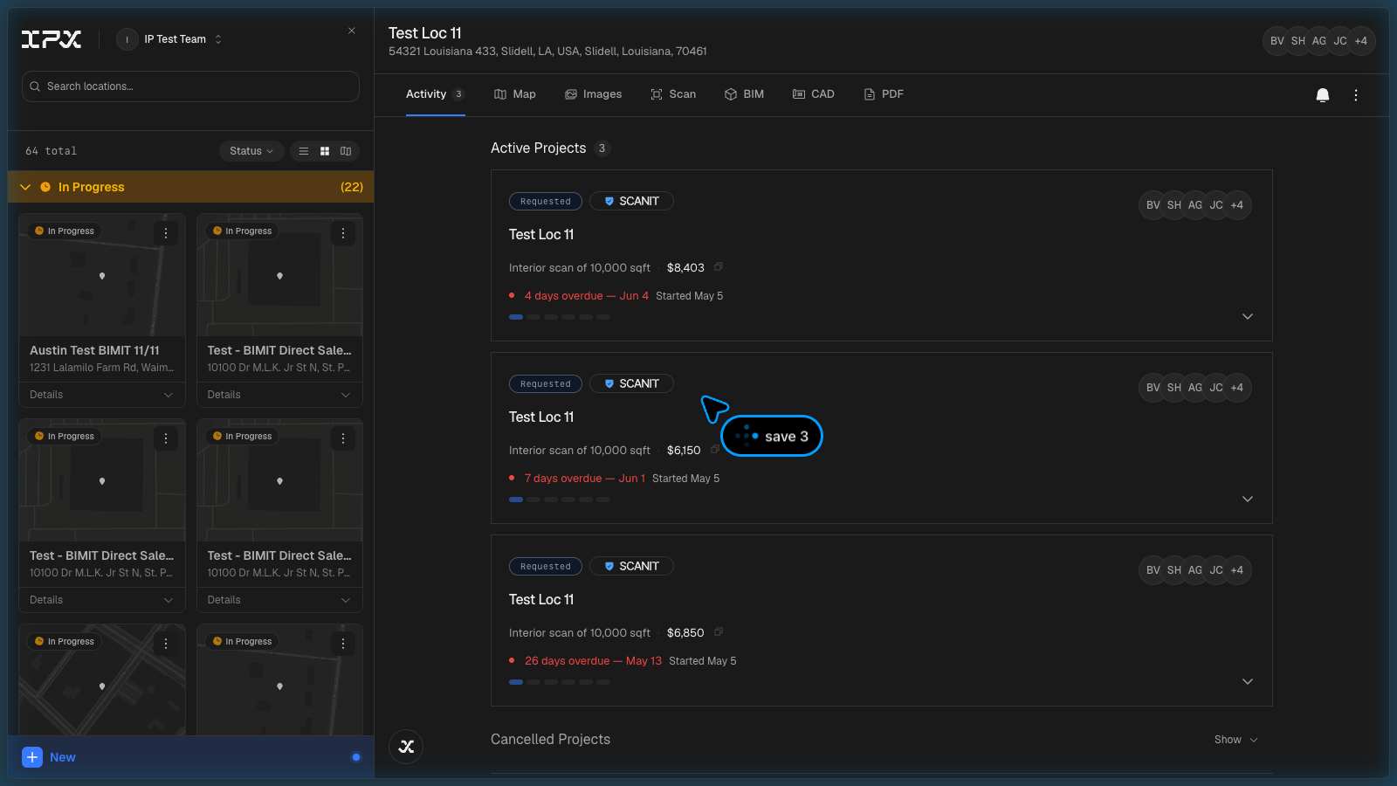Image resolution: width=1397 pixels, height=786 pixels.
Task: Click member avatars on $8,403 project
Action: [1194, 205]
